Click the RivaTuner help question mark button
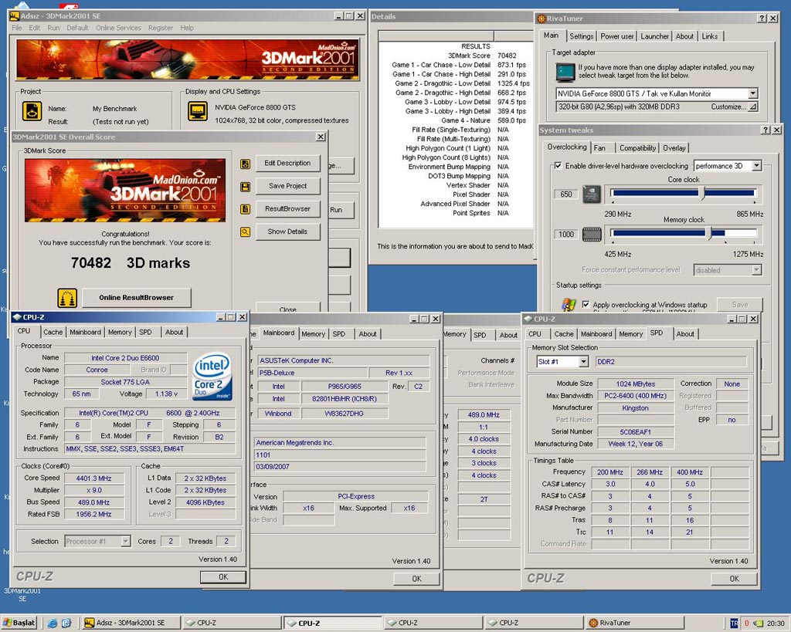Image resolution: width=791 pixels, height=632 pixels. tap(762, 19)
